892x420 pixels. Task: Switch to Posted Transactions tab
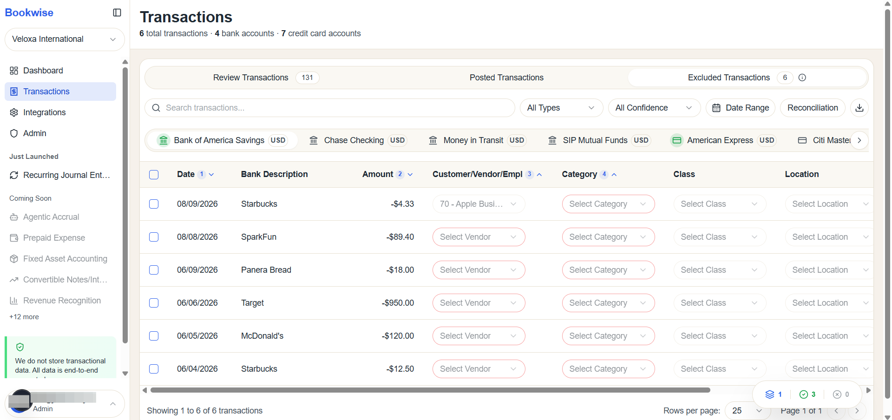(x=506, y=78)
